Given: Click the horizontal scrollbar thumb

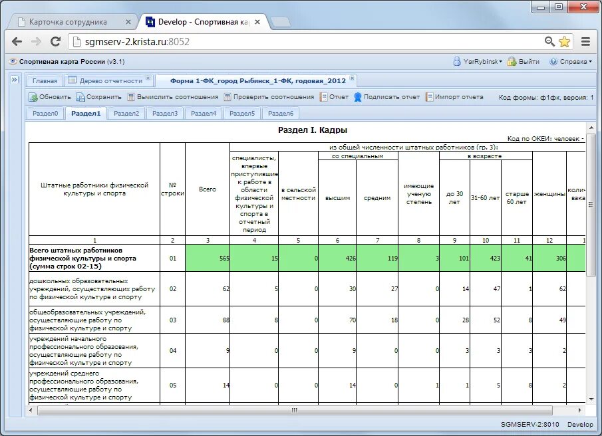Looking at the screenshot, I should click(x=295, y=410).
